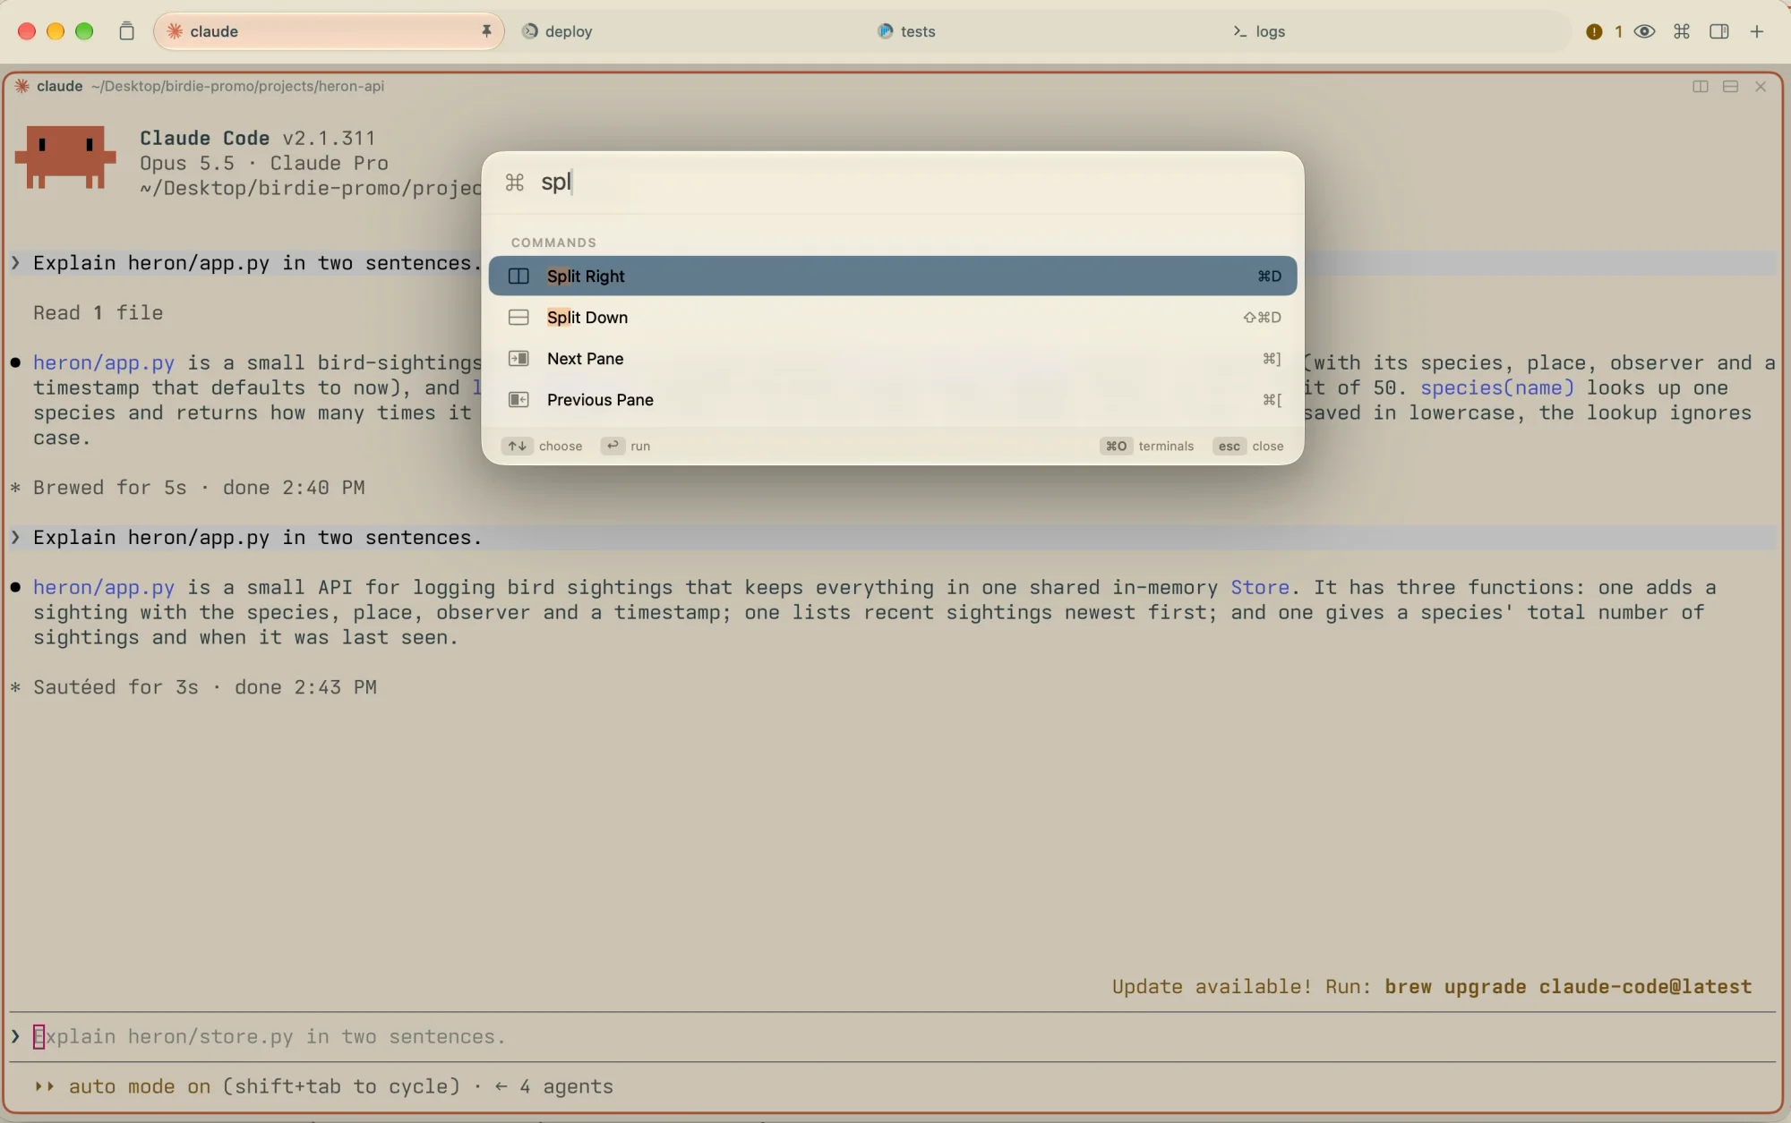The height and width of the screenshot is (1123, 1791).
Task: Switch to the logs tab
Action: [1259, 31]
